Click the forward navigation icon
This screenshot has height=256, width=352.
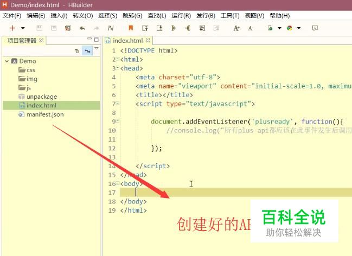coord(188,28)
